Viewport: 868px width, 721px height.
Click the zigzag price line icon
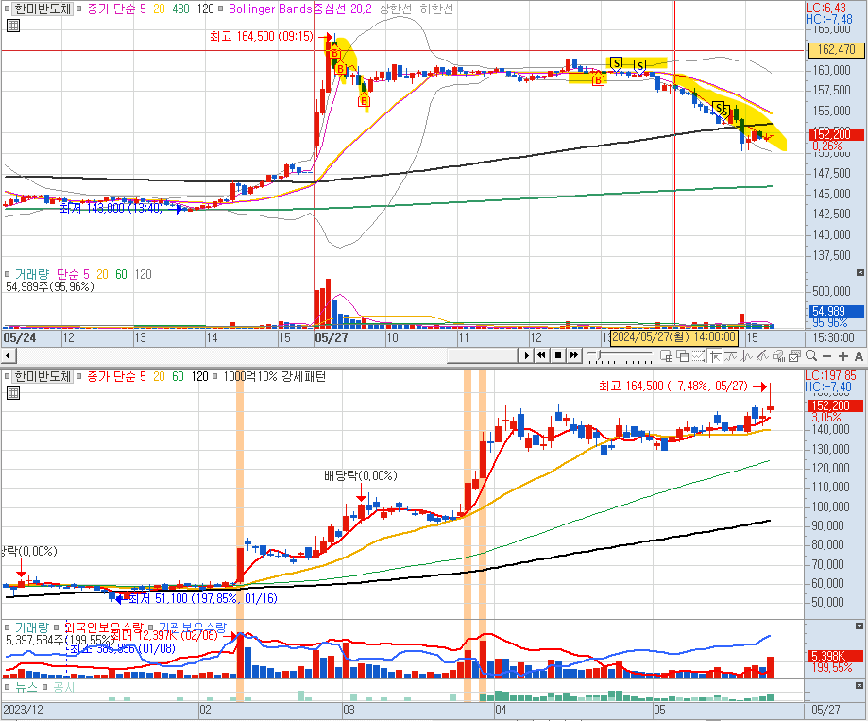point(747,356)
